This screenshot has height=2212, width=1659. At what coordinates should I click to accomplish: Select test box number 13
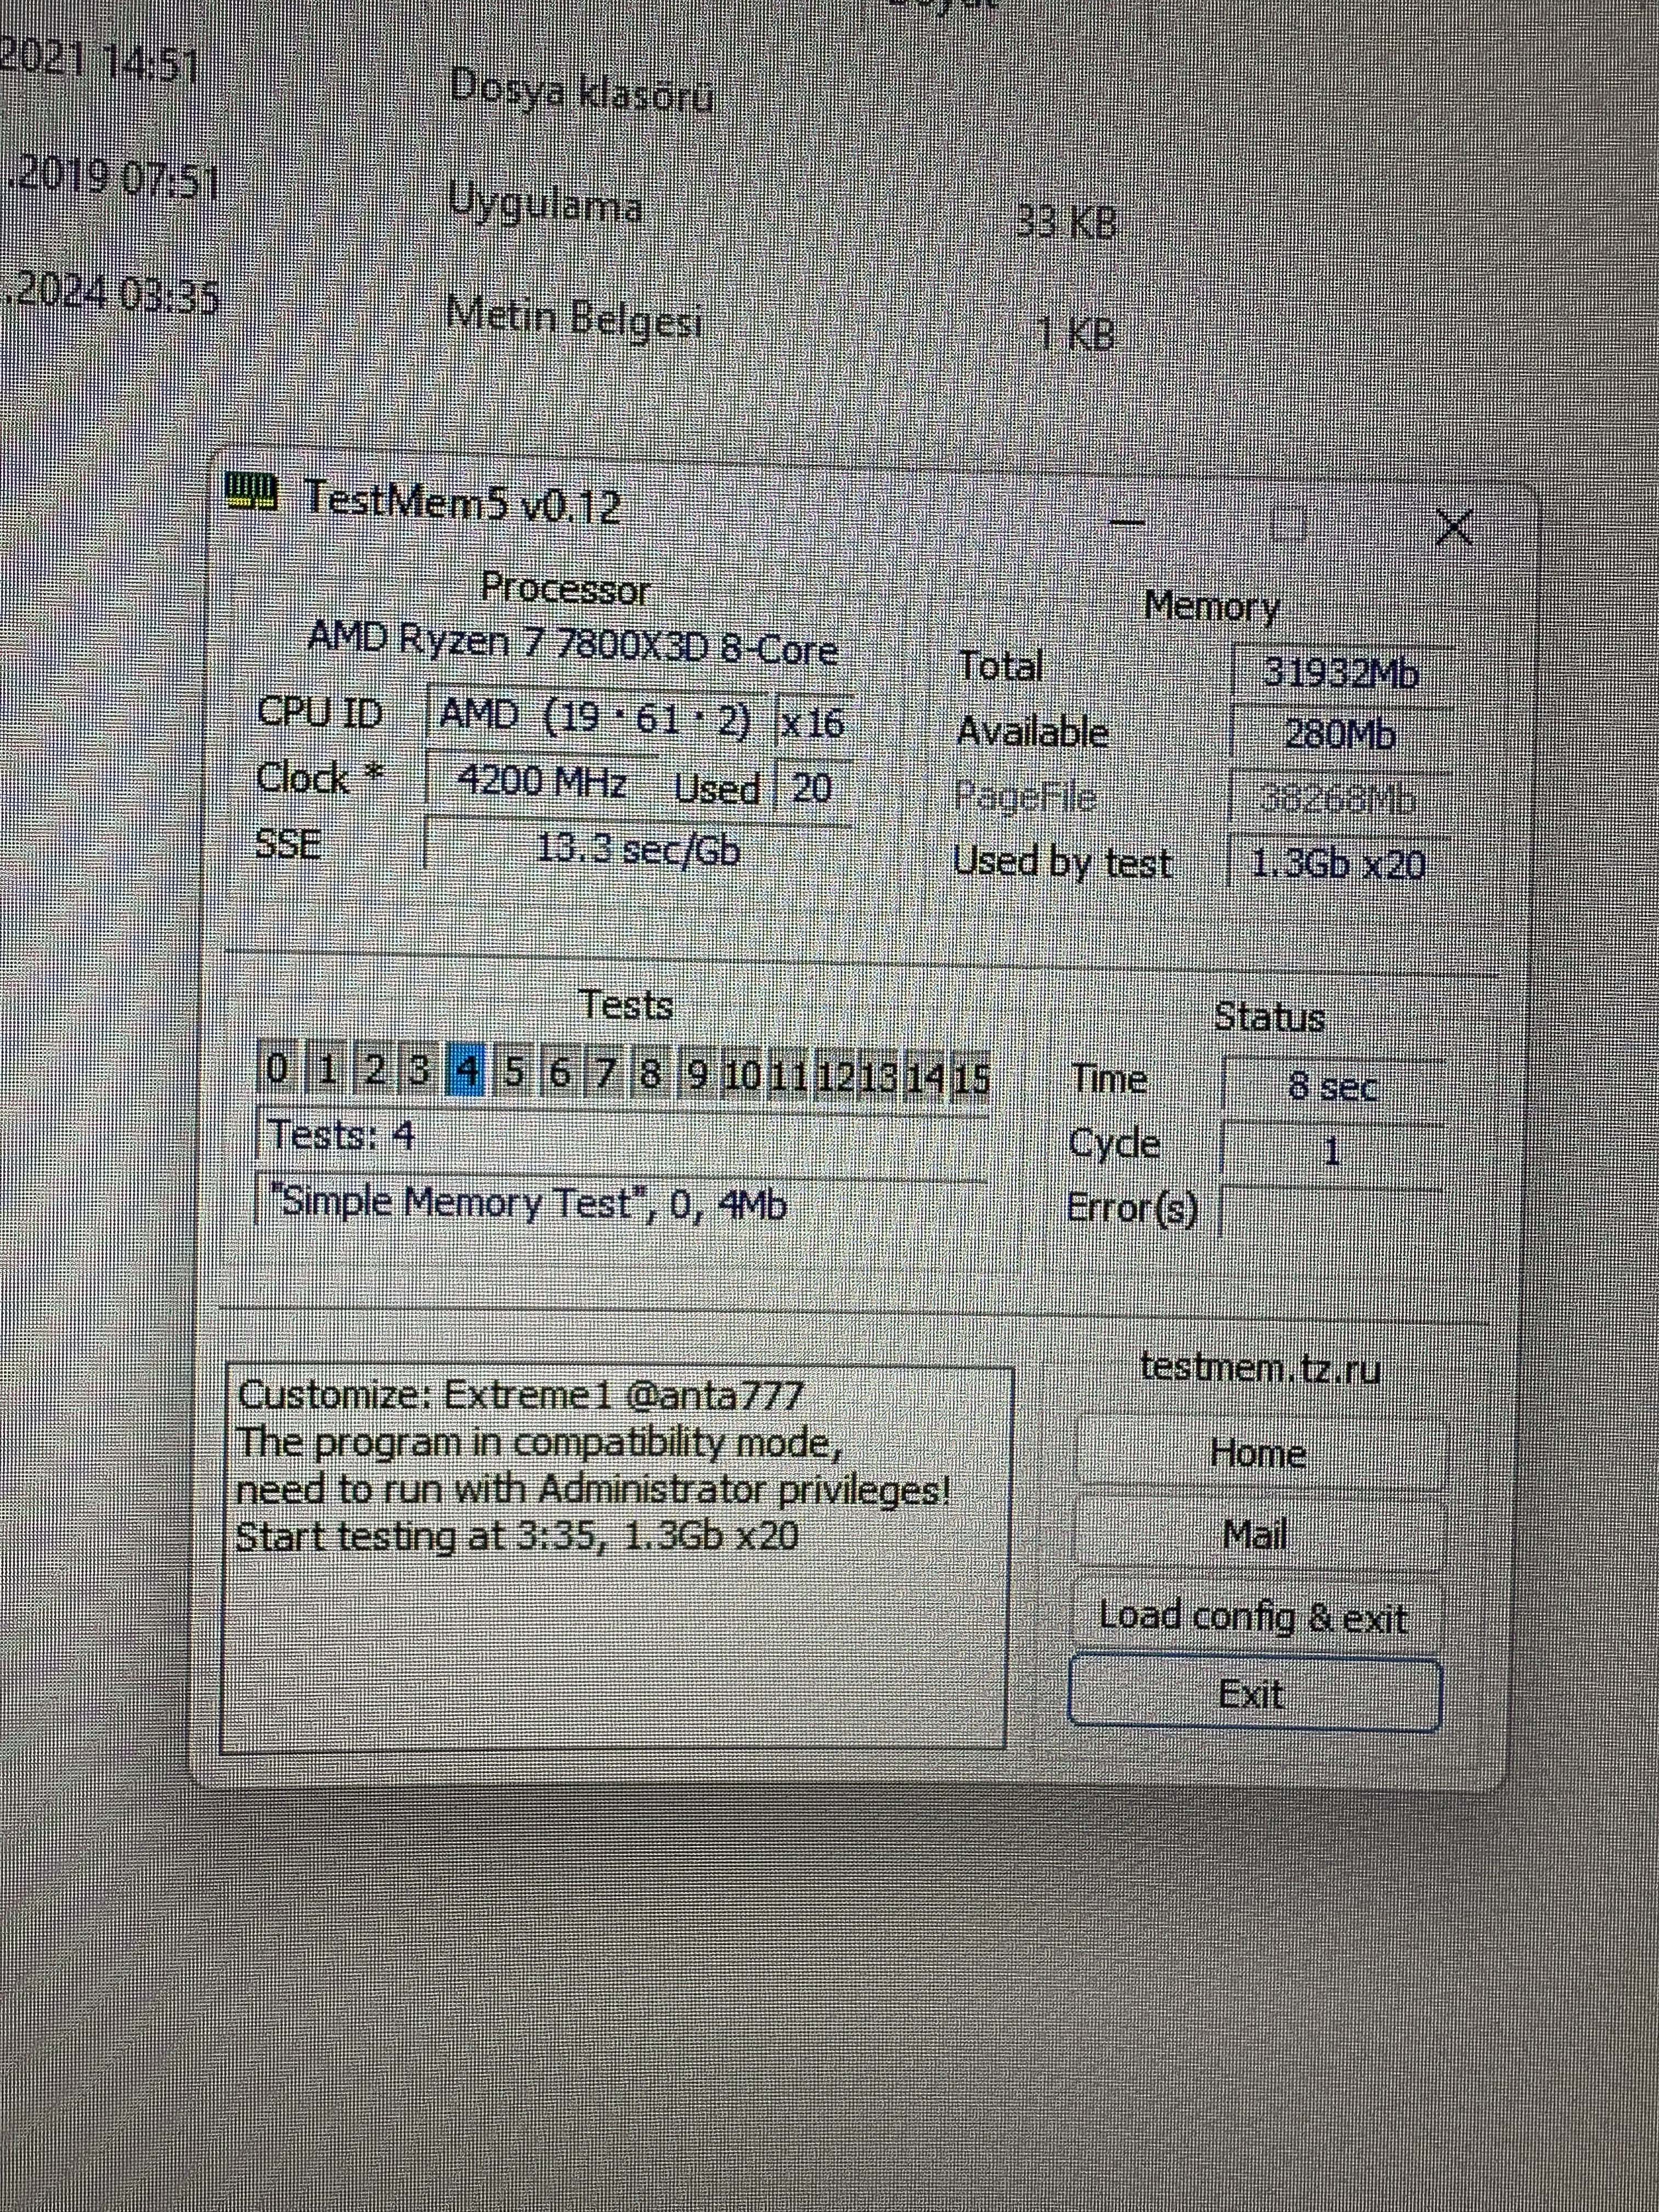(x=880, y=1077)
